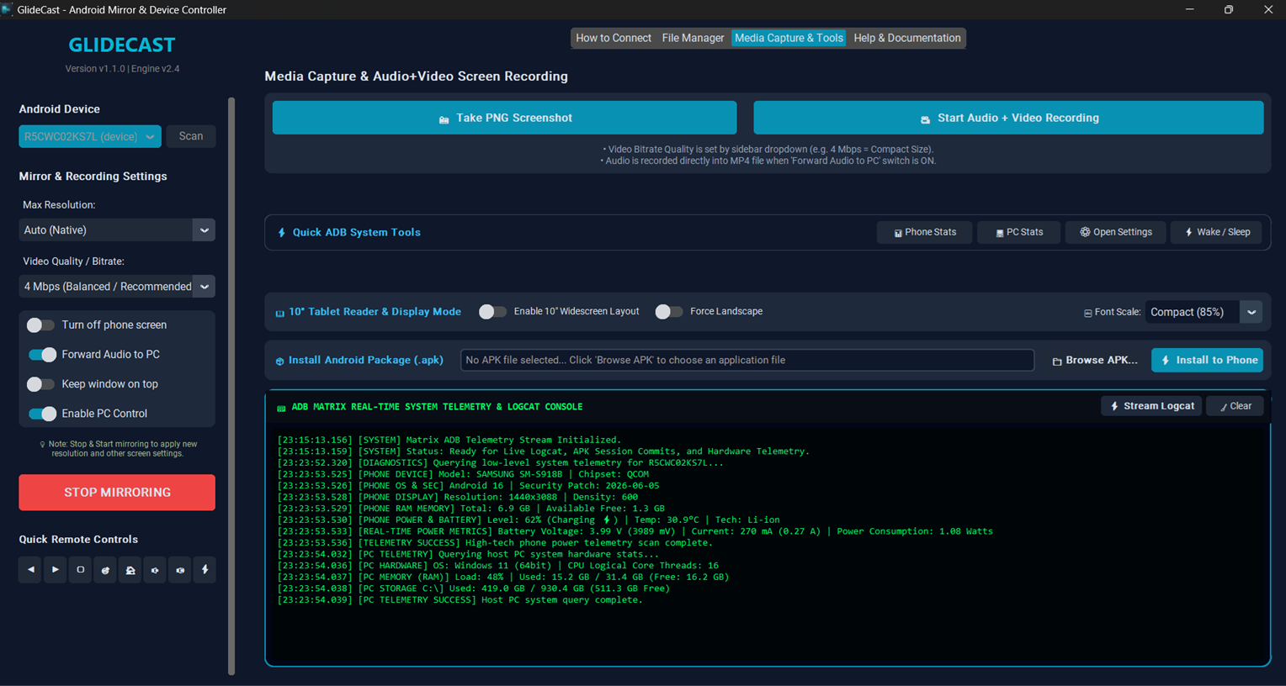Click the sidebar vertical scrollbar

tap(231, 385)
